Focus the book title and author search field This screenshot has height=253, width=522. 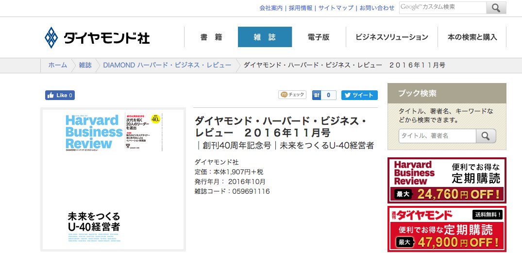click(438, 136)
